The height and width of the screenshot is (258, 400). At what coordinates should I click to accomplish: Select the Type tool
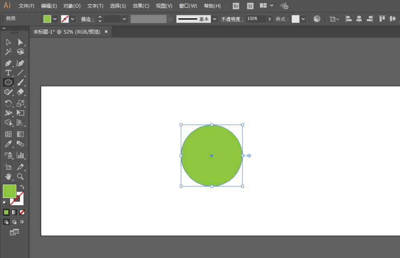tap(8, 73)
